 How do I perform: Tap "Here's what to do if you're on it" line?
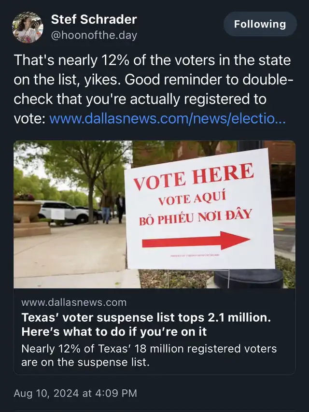click(x=114, y=332)
